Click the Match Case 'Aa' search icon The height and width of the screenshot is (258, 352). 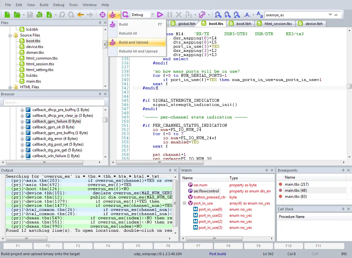(x=260, y=15)
